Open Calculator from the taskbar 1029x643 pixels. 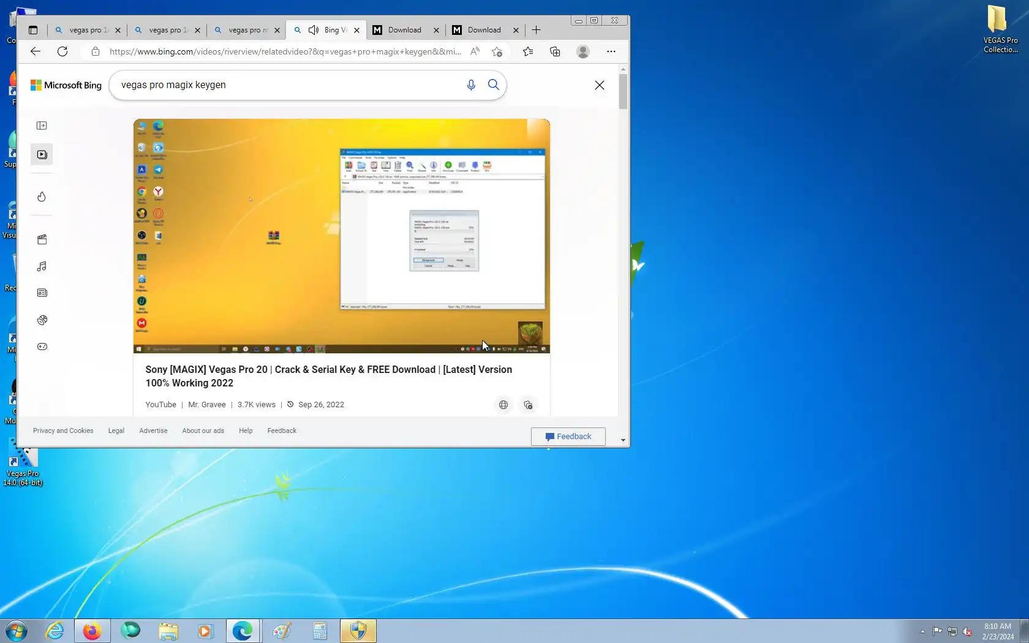[x=320, y=631]
